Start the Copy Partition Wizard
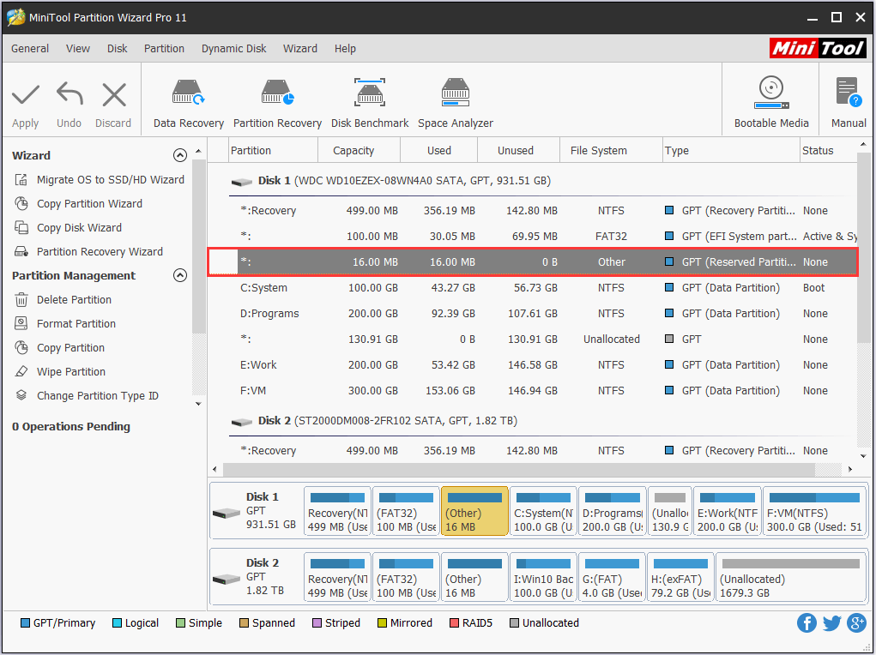The image size is (876, 655). (x=89, y=204)
